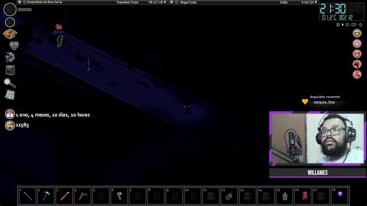367x206 pixels.
Task: Click the 21:30 digital clock
Action: [x=333, y=9]
